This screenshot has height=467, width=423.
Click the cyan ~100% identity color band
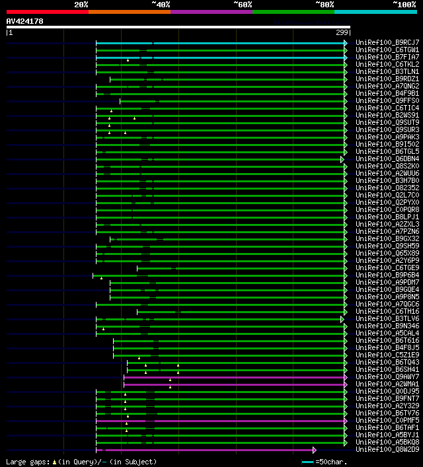click(375, 12)
